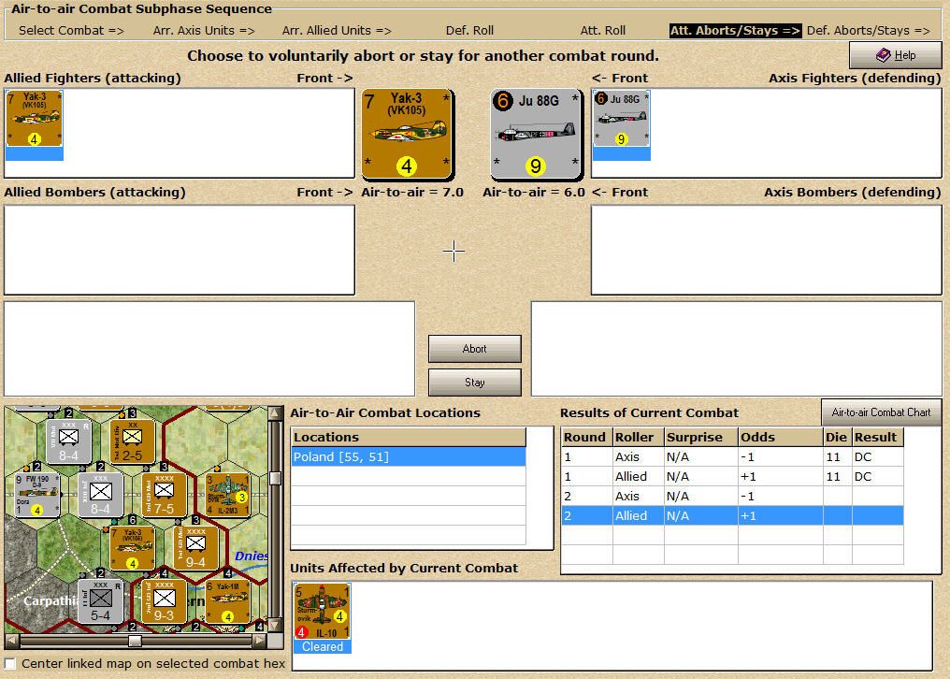Select the small Yak-3 counter in Allied Fighters list
This screenshot has height=679, width=950.
pos(34,119)
